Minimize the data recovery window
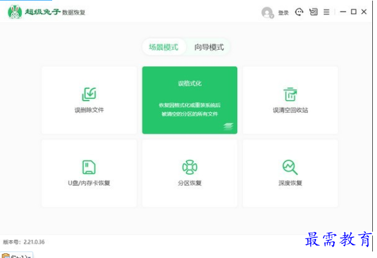This screenshot has height=258, width=377. coord(343,12)
